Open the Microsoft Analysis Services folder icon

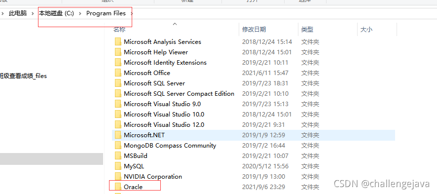tap(118, 42)
